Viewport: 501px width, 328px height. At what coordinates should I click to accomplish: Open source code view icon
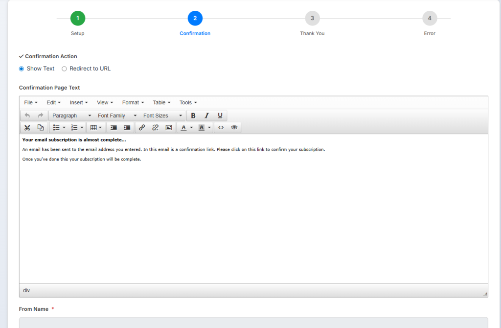tap(221, 128)
